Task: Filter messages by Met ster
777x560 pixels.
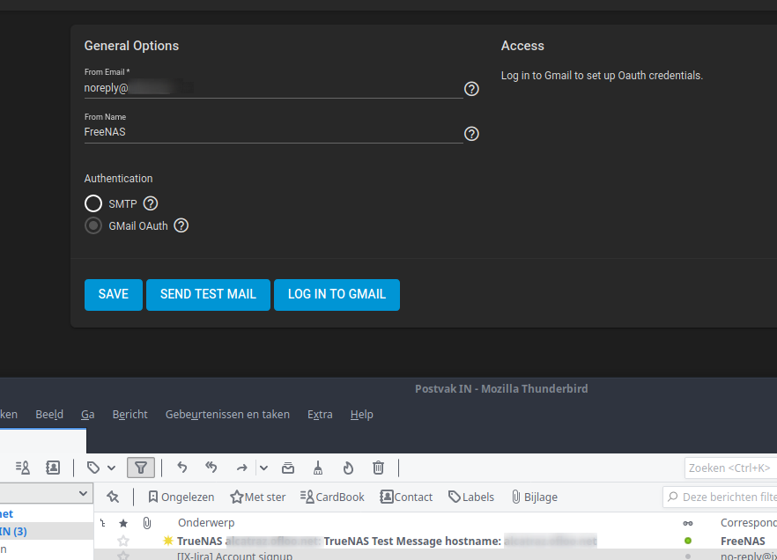Action: pos(257,497)
